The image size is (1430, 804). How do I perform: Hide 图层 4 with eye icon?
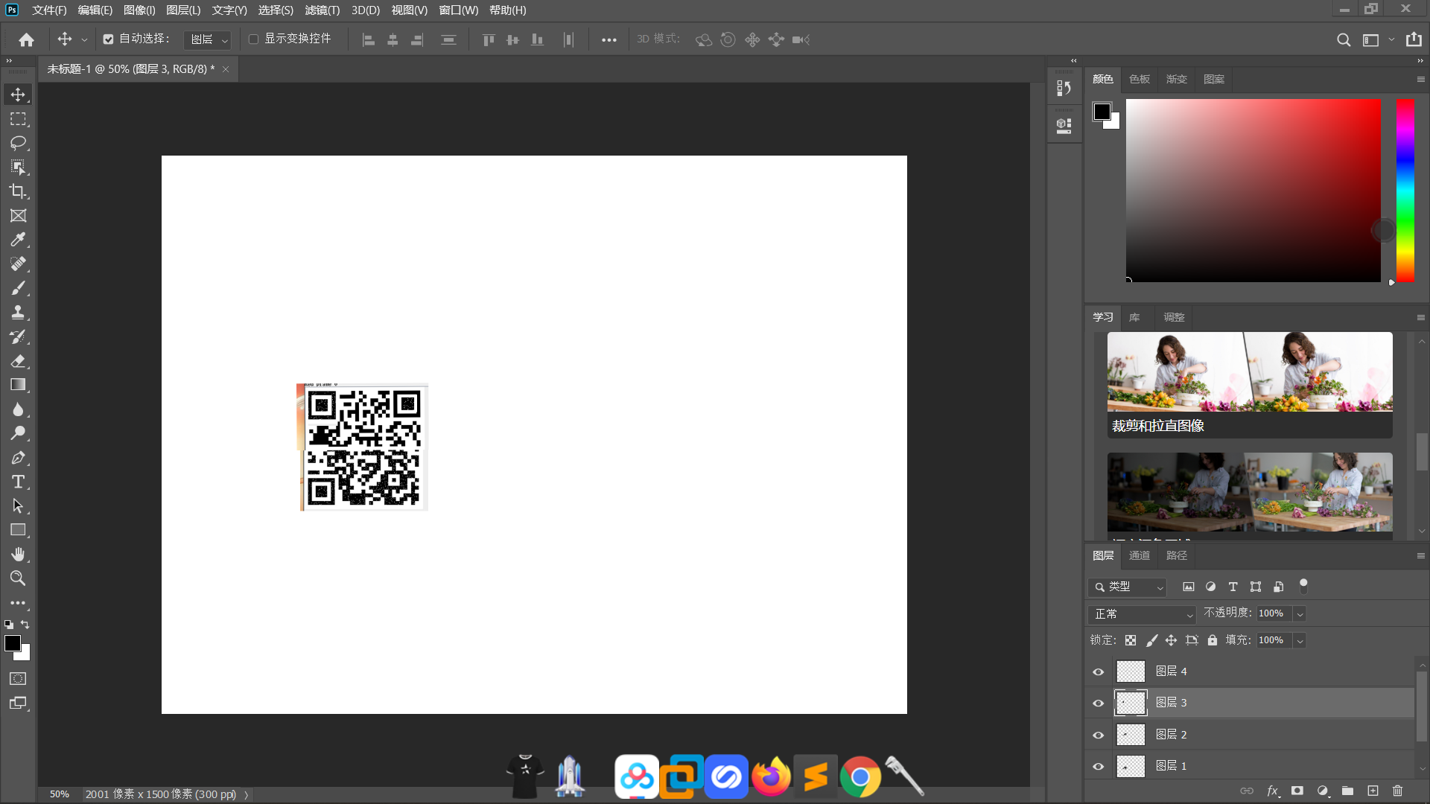(x=1098, y=671)
